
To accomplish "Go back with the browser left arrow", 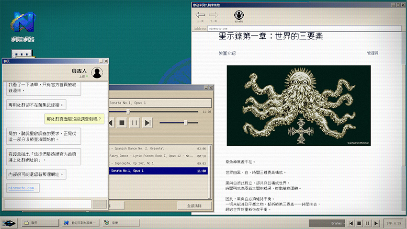I will tap(200, 17).
